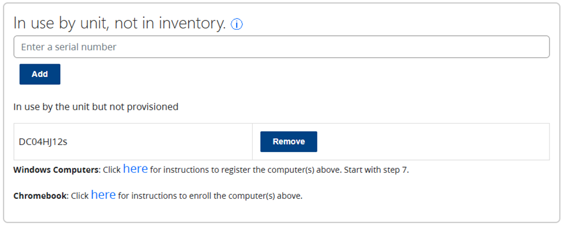Image resolution: width=564 pixels, height=226 pixels.
Task: Click the bold 'Chromebook' label
Action: (40, 196)
